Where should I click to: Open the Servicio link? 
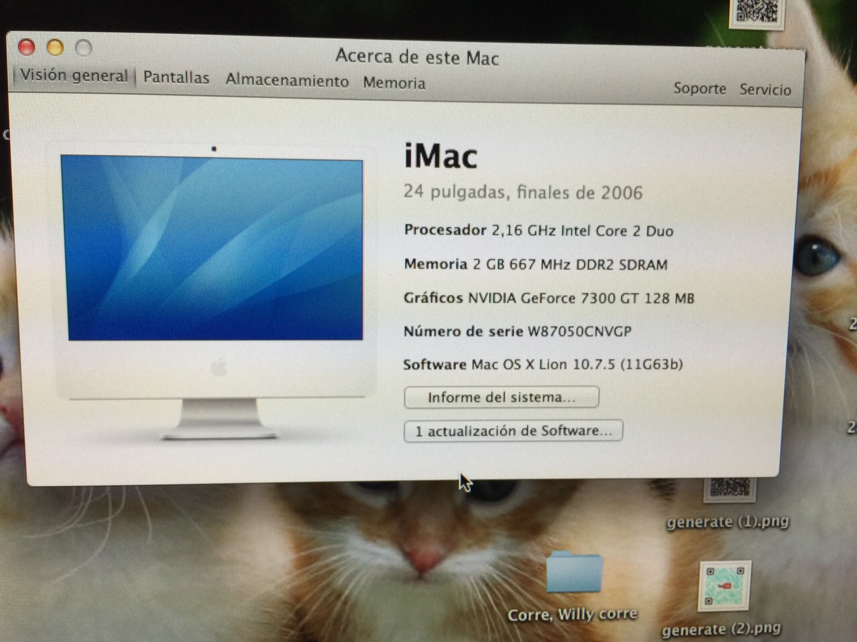tap(765, 90)
